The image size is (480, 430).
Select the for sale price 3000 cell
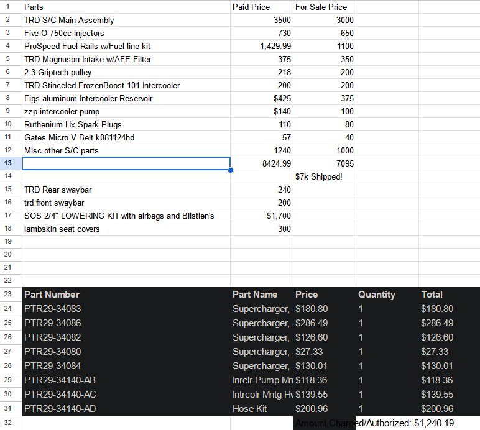pyautogui.click(x=324, y=20)
